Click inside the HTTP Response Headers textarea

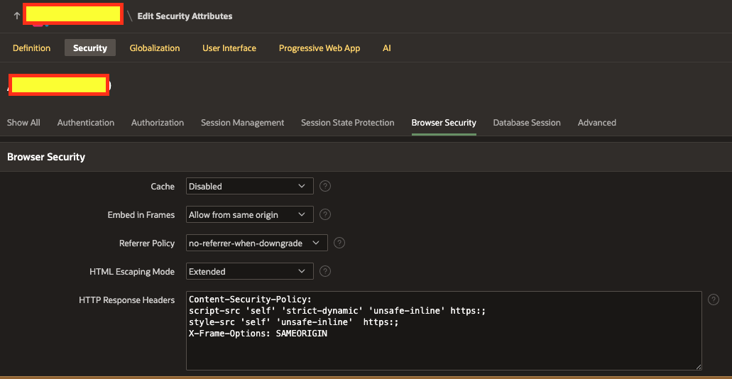[444, 331]
